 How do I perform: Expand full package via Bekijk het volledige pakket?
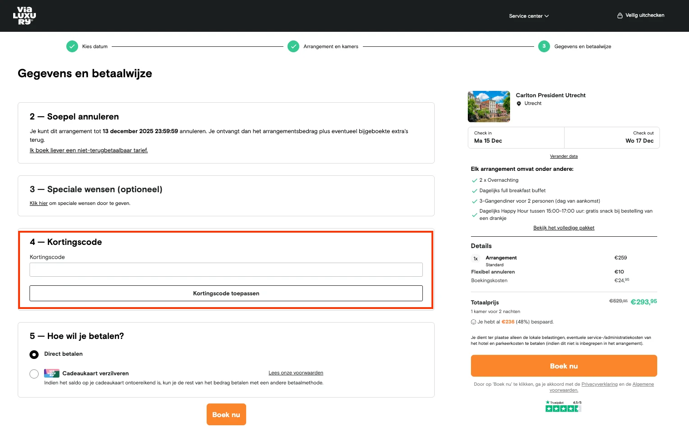[564, 228]
